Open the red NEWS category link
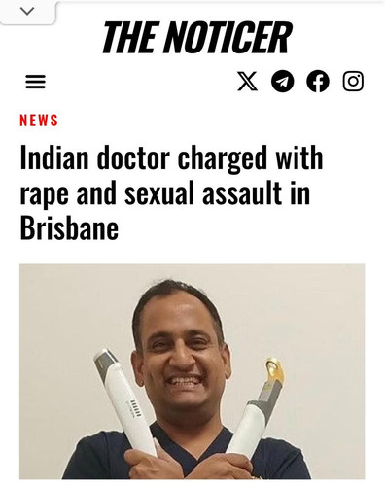The image size is (385, 486). pos(39,120)
